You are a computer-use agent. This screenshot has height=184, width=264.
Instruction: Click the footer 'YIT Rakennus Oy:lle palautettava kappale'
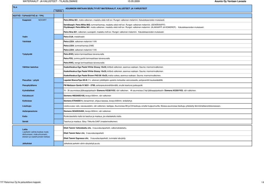[20, 182]
